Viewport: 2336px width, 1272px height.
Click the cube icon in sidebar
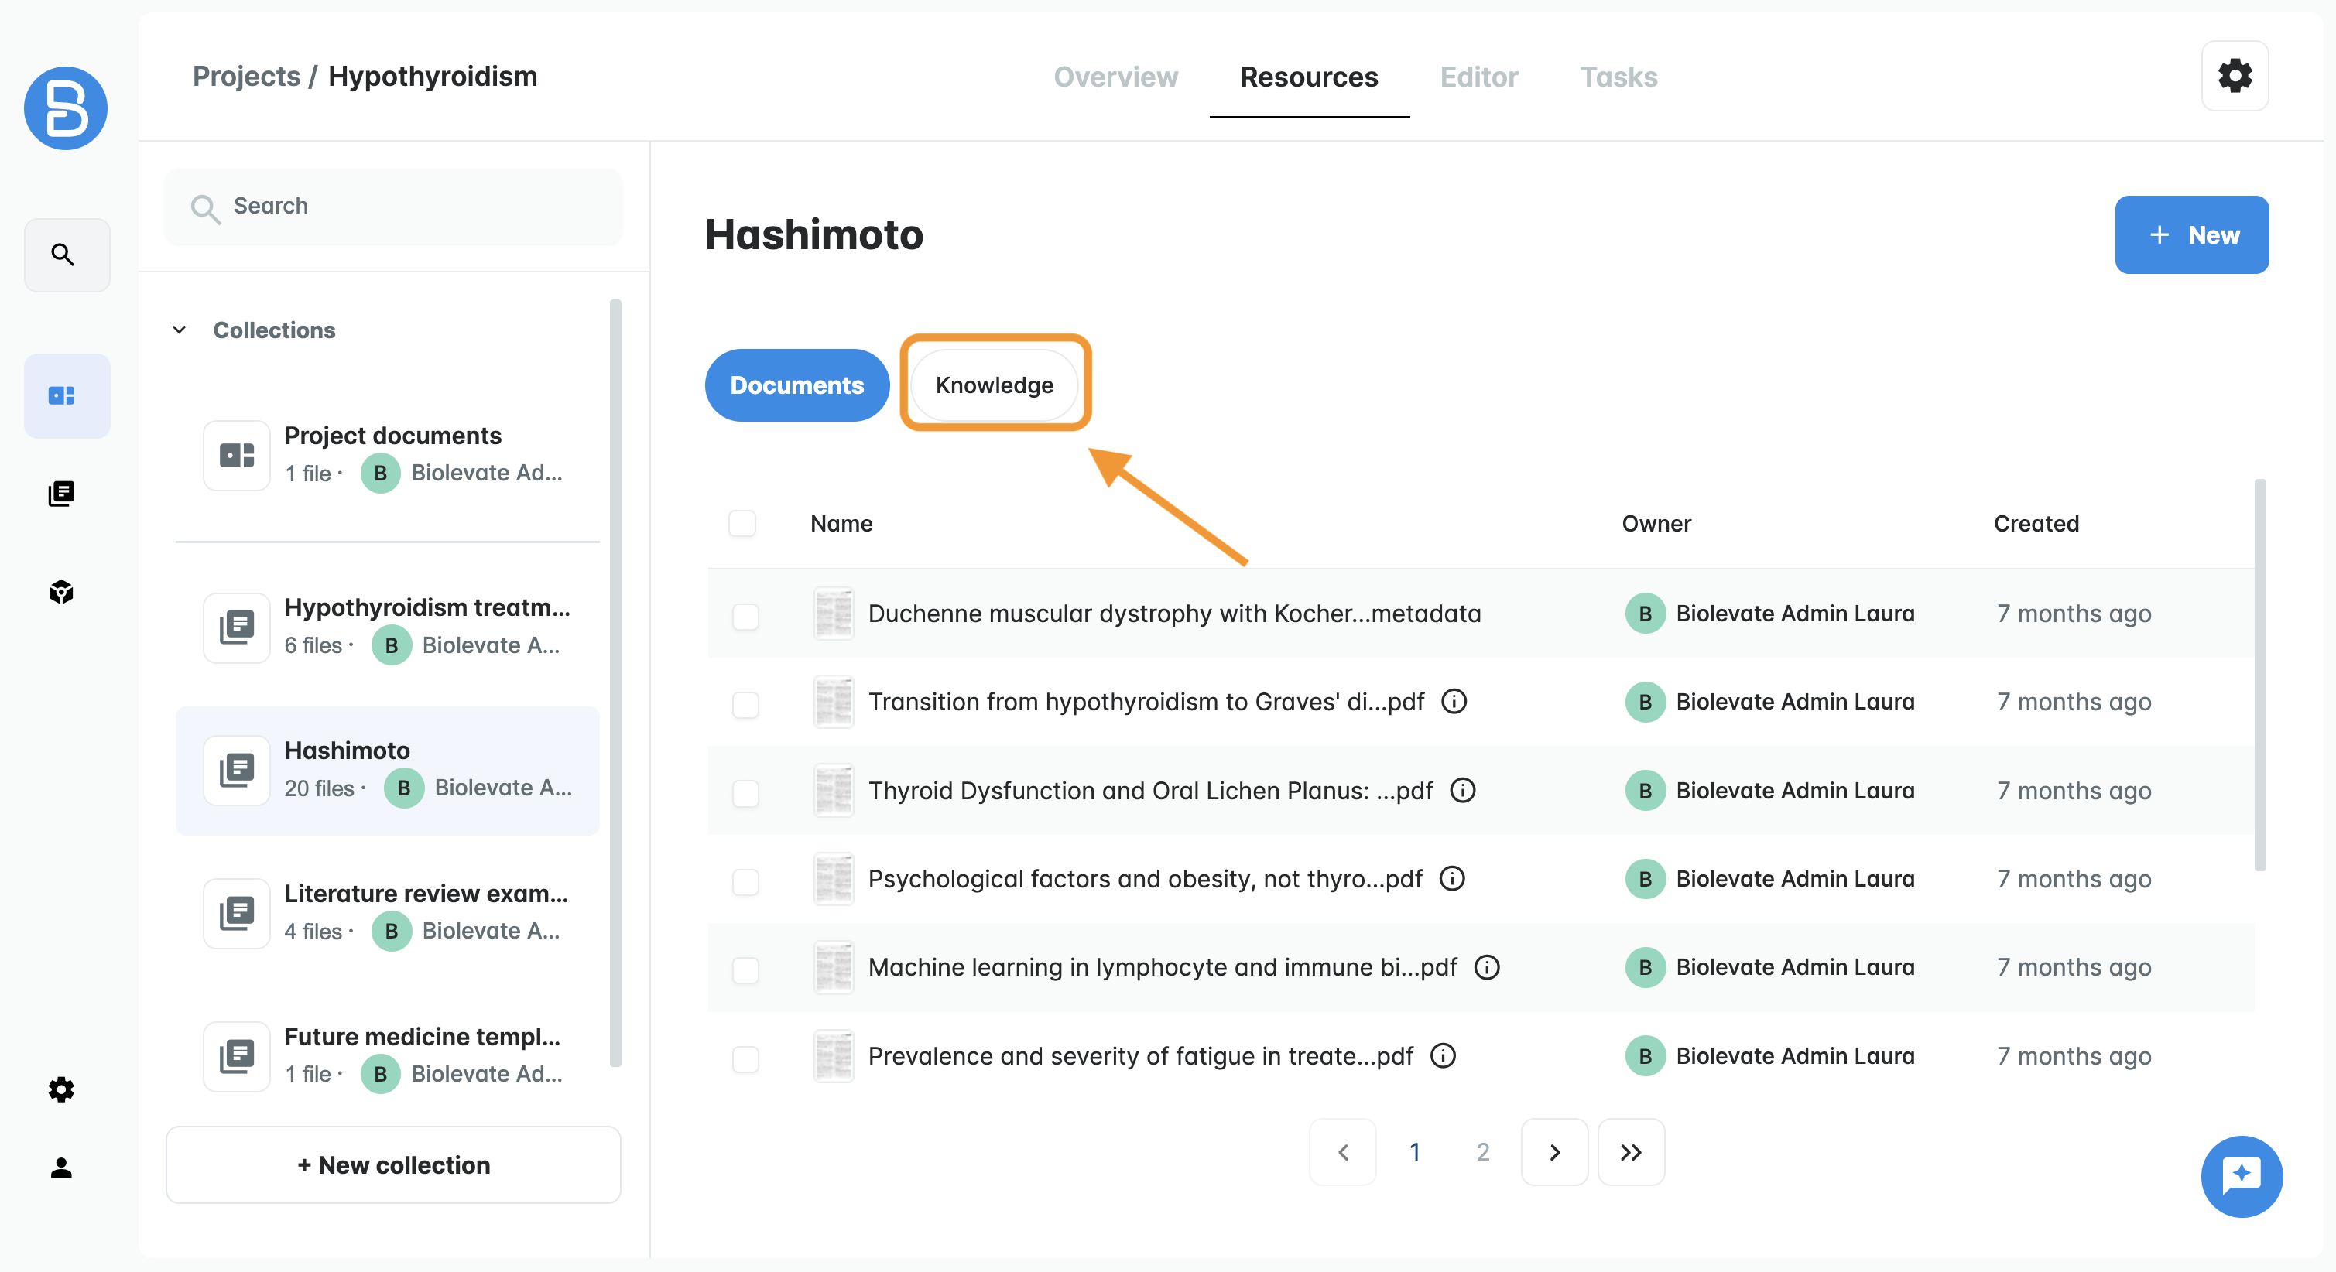[x=62, y=592]
